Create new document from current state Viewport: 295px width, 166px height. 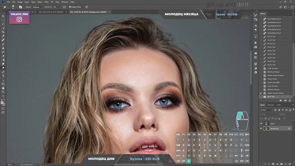(281, 101)
